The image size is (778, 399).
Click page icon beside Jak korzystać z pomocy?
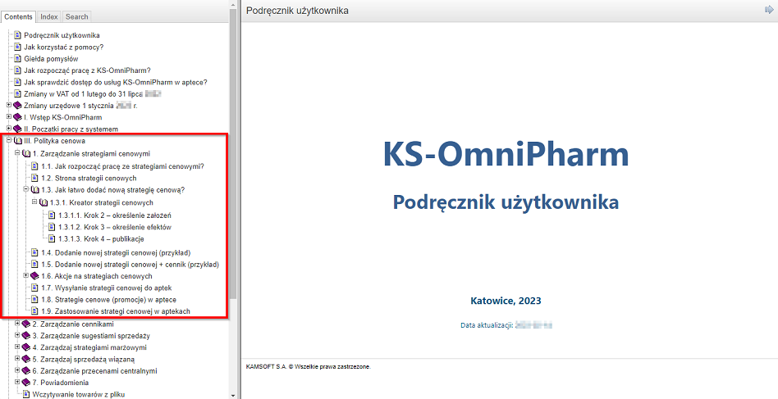[x=17, y=47]
